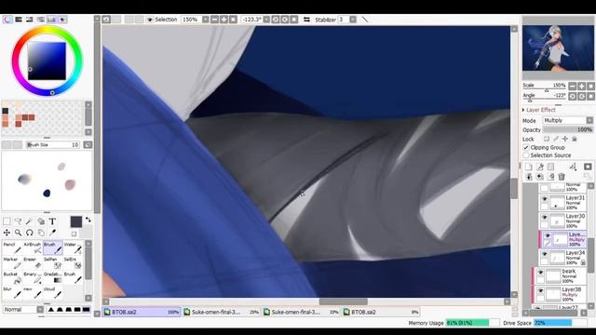Flip view horizontally in top toolbar
Screen dimensions: 596x335
(x=306, y=20)
